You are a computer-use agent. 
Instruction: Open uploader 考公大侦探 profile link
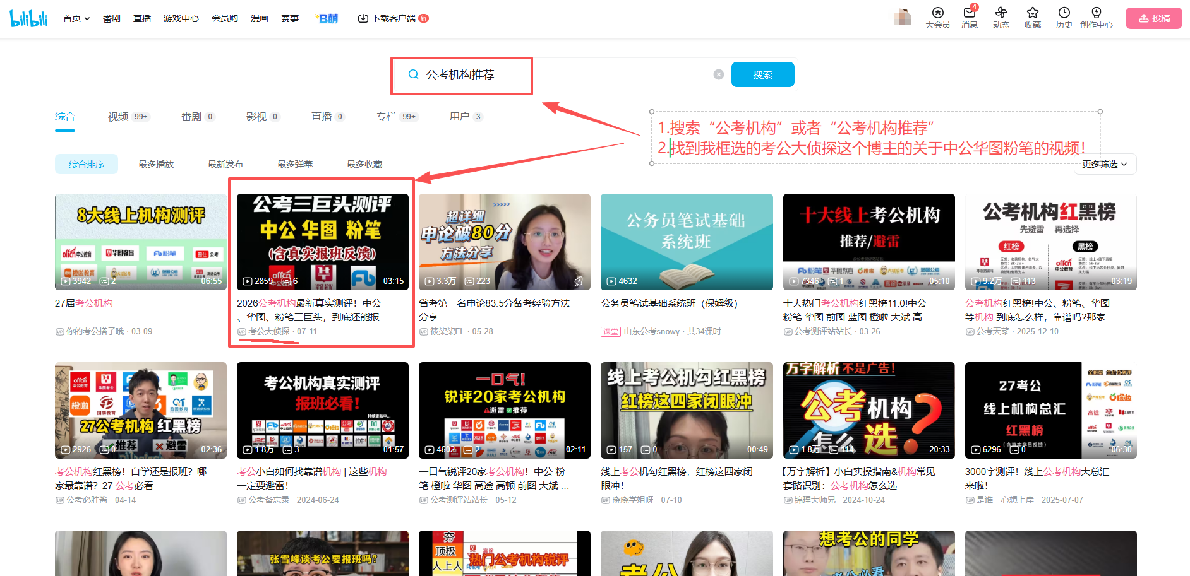(x=269, y=331)
